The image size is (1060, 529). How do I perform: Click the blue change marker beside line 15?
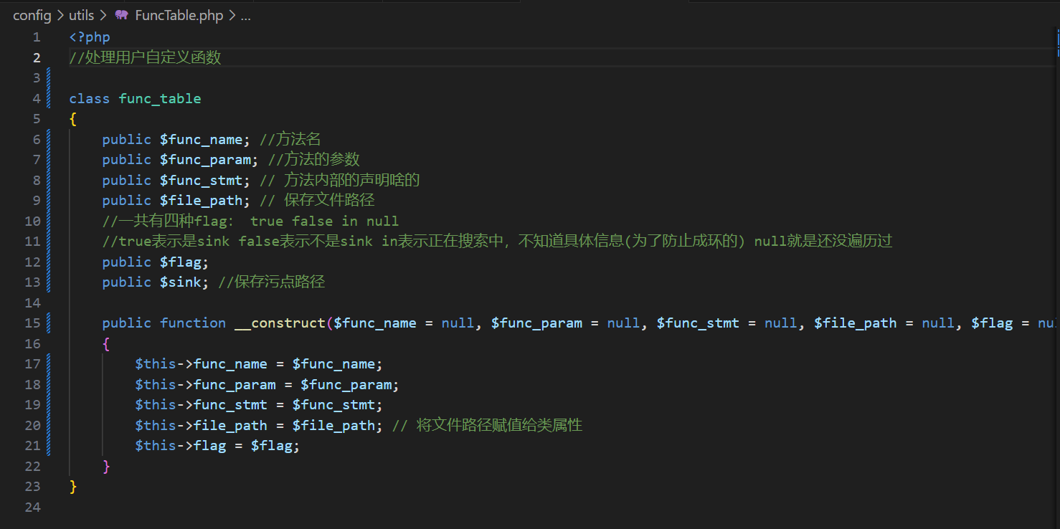pos(49,323)
